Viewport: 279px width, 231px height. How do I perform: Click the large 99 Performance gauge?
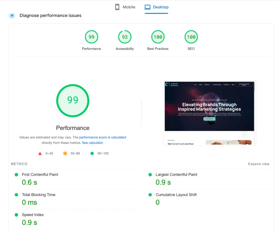(73, 101)
